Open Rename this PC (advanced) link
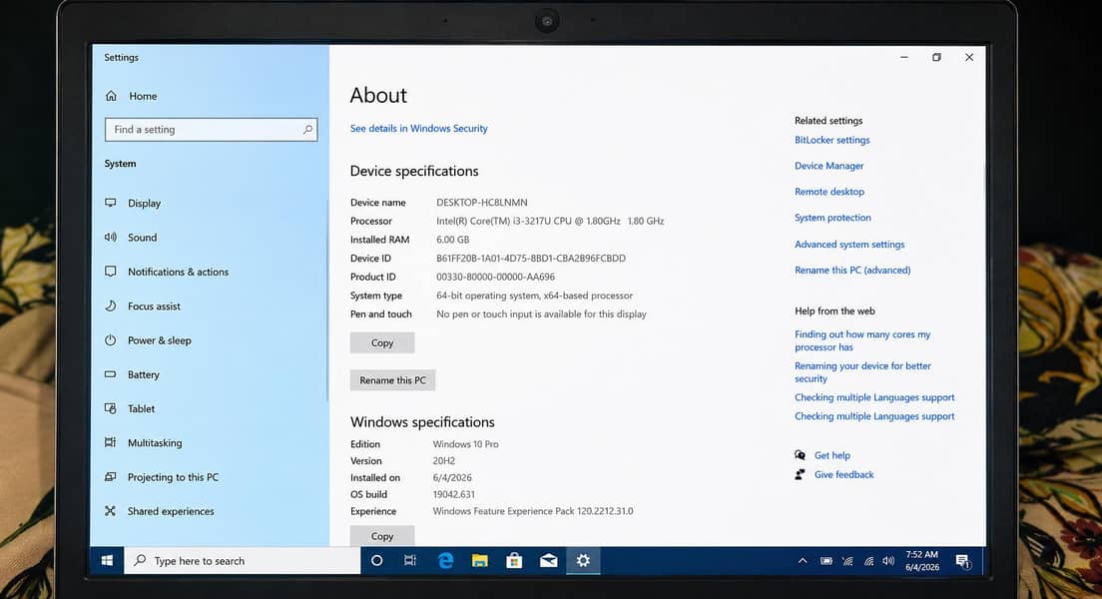 852,270
